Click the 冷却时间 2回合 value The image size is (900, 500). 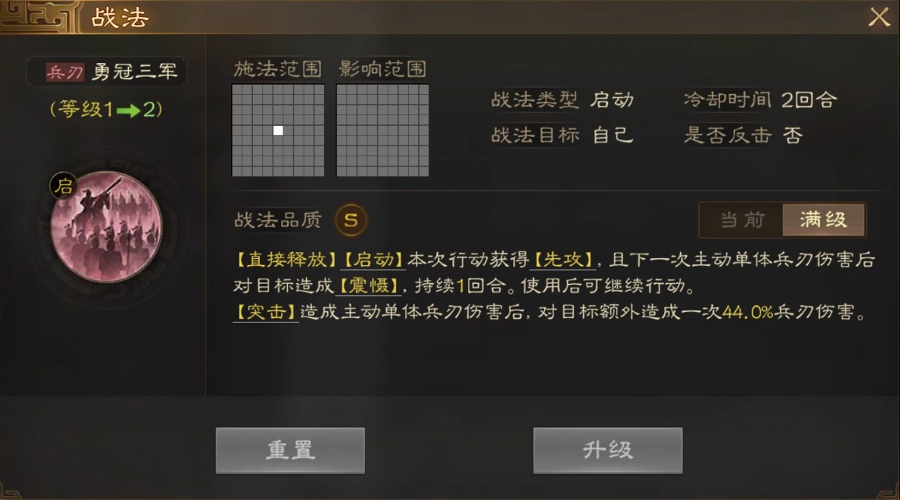[x=810, y=100]
